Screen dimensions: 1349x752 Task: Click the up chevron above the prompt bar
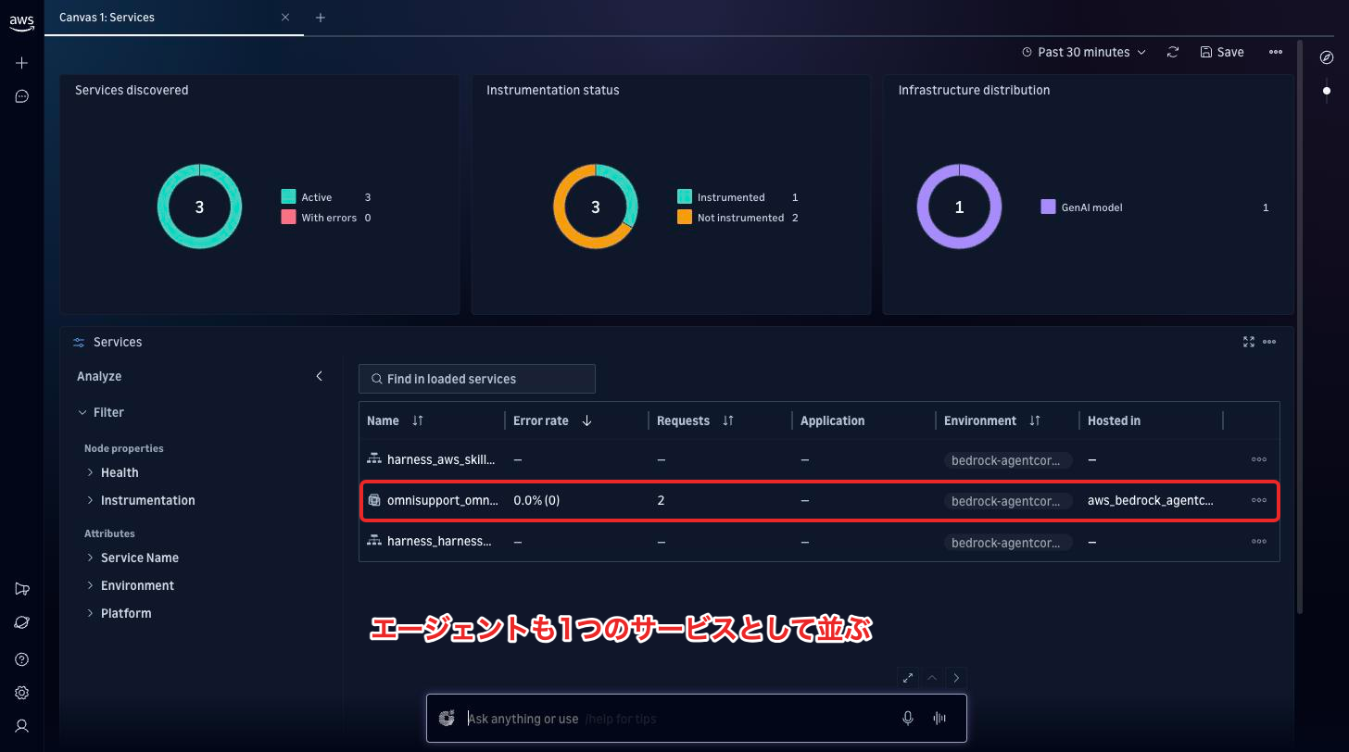[x=932, y=678]
